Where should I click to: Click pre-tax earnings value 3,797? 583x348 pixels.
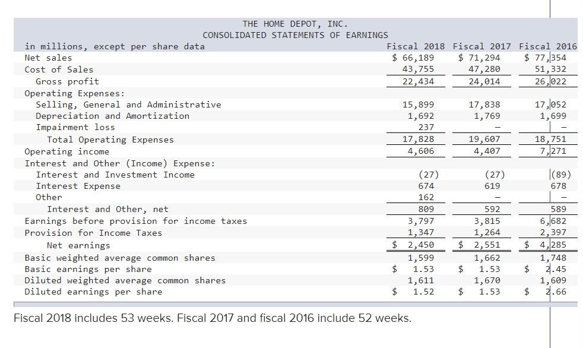[x=421, y=222]
